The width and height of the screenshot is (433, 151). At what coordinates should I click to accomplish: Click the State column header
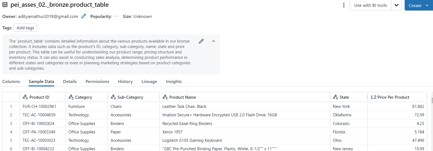coord(349,97)
